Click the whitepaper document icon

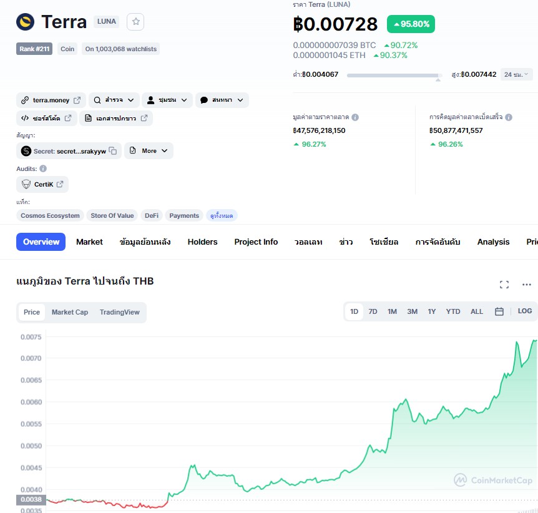tap(88, 118)
